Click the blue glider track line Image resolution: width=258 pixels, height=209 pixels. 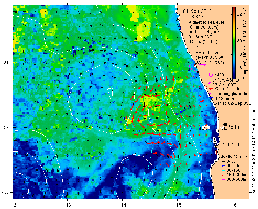pos(183,110)
